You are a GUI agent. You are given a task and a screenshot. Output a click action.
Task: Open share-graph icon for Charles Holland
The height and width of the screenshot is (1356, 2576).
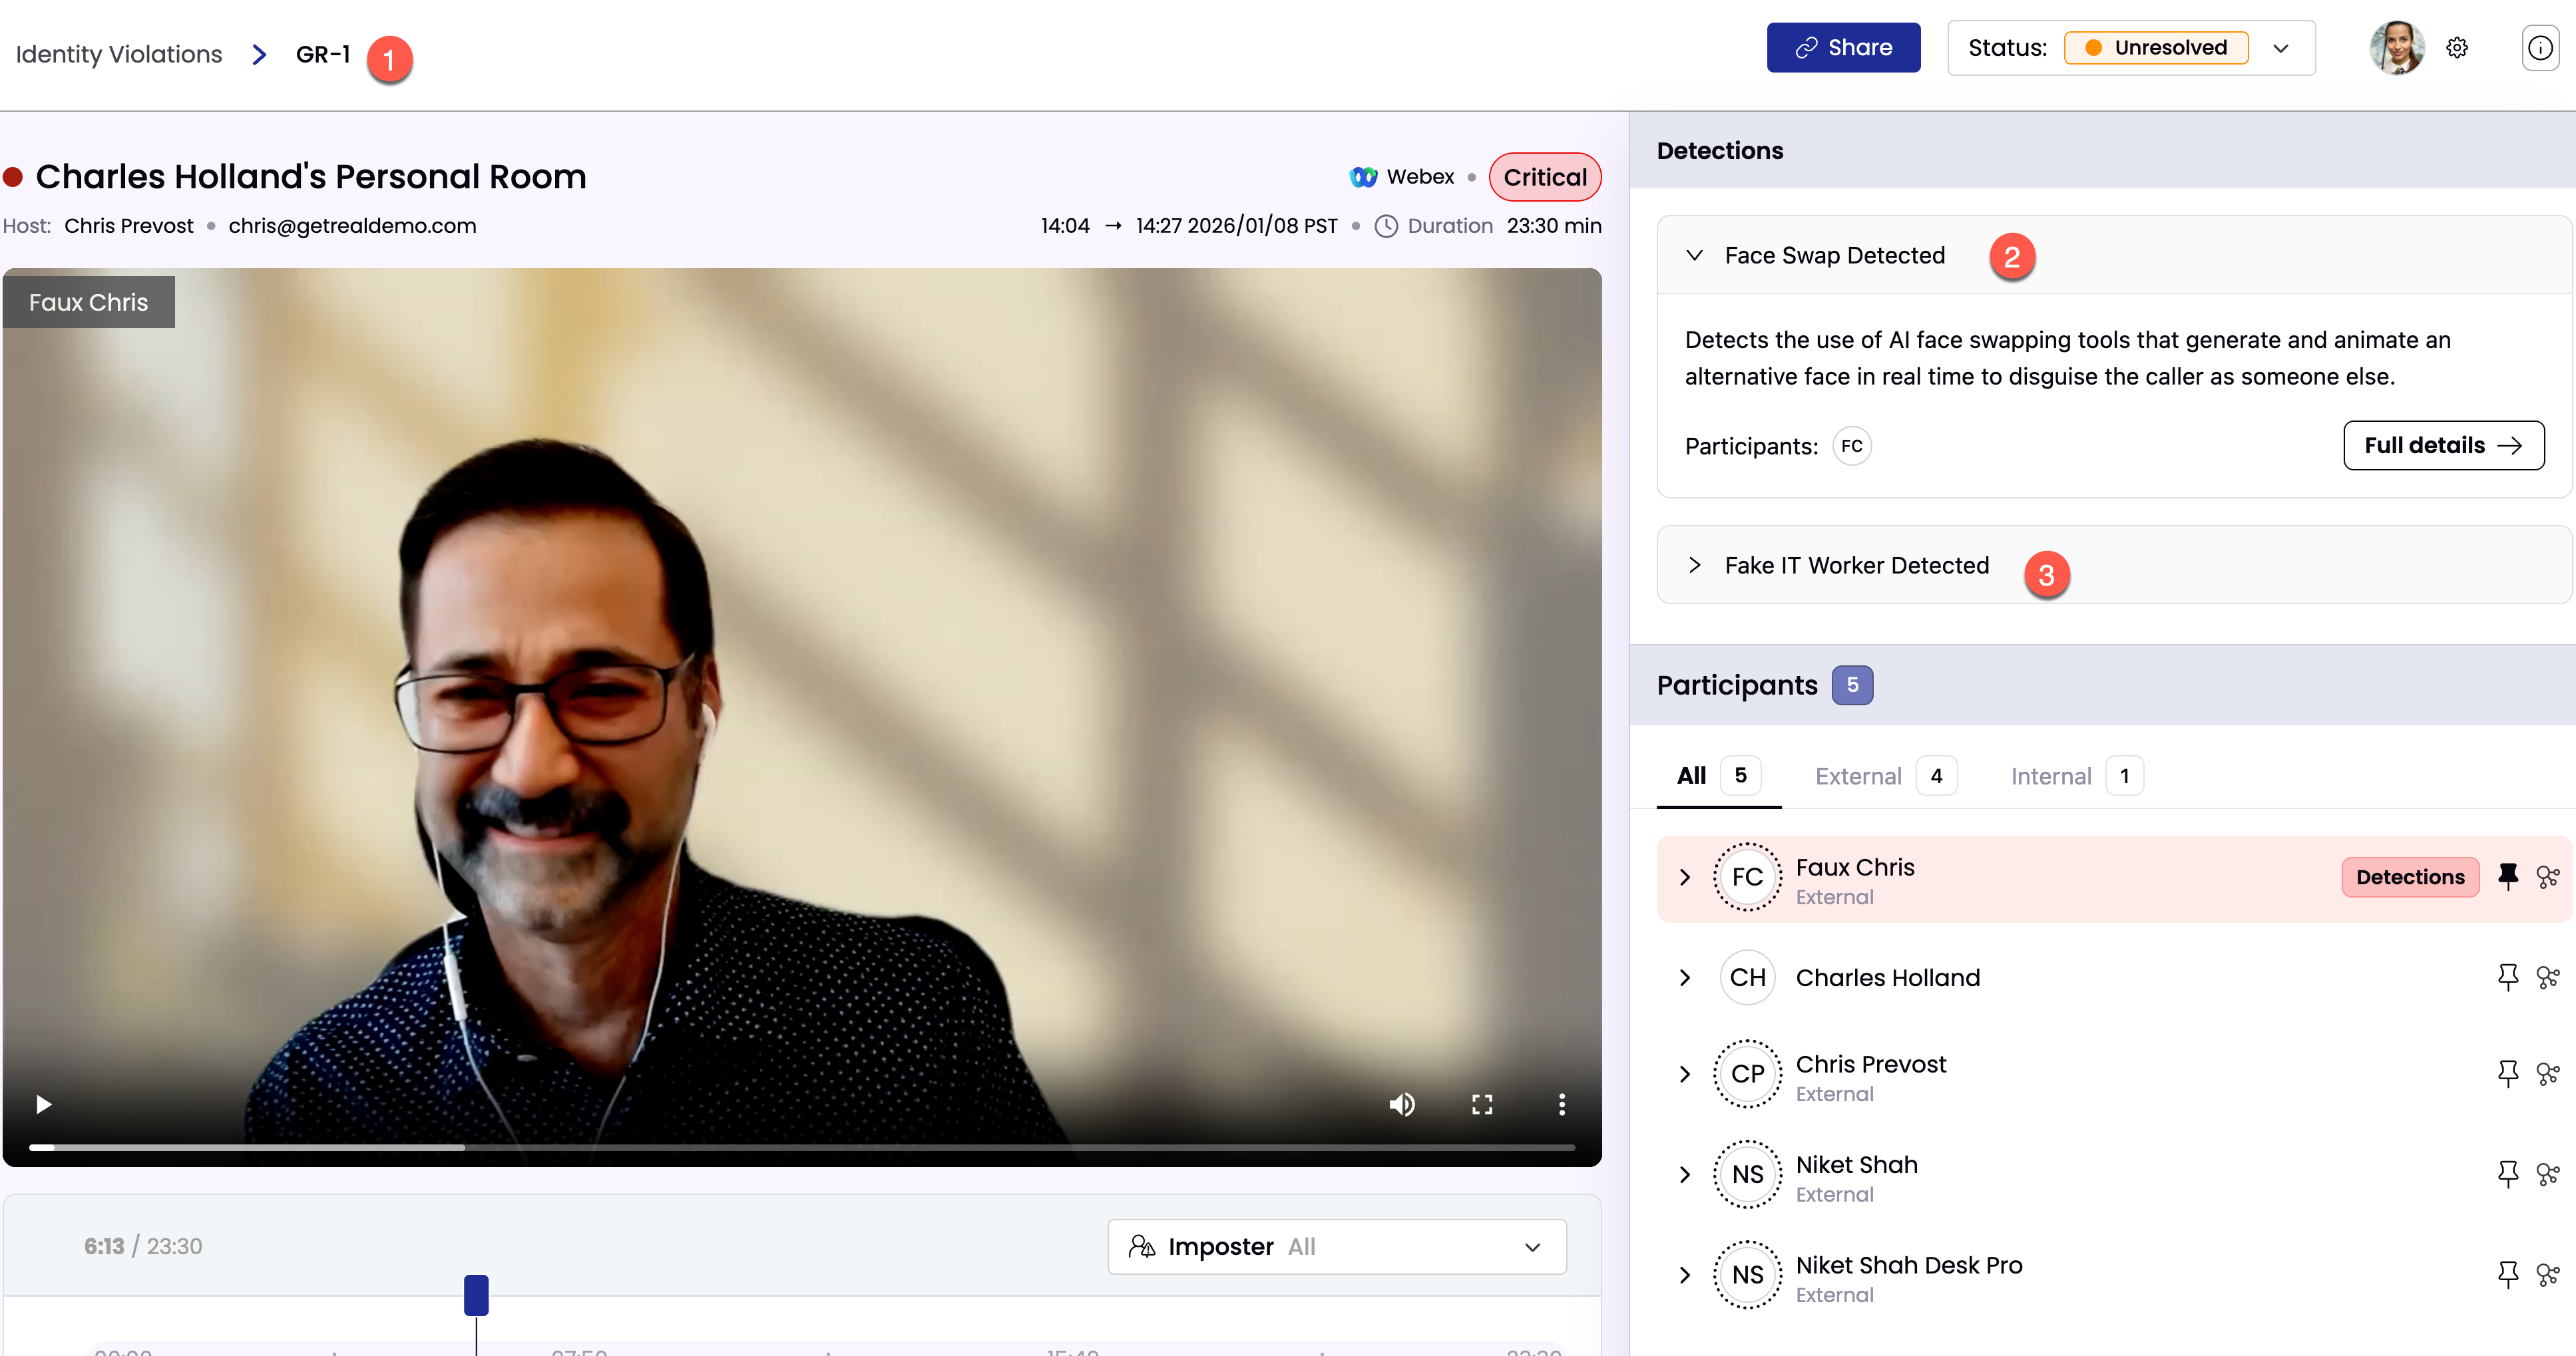pos(2547,977)
